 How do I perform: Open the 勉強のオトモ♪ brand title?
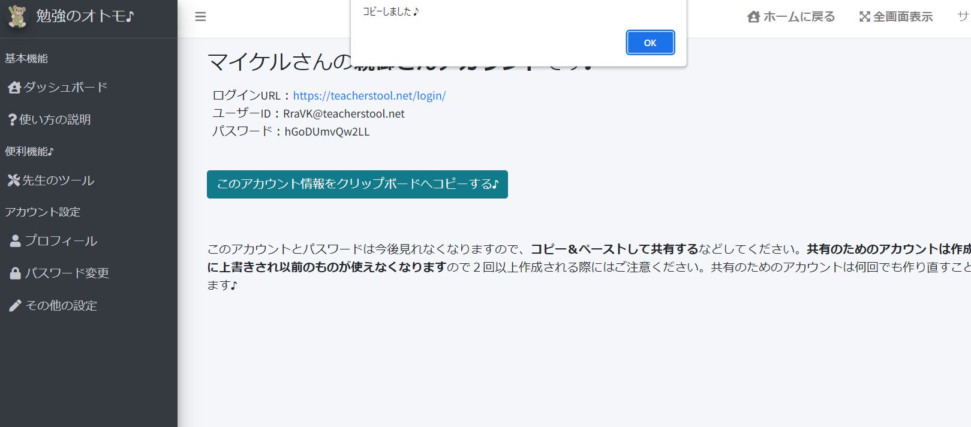pos(85,16)
